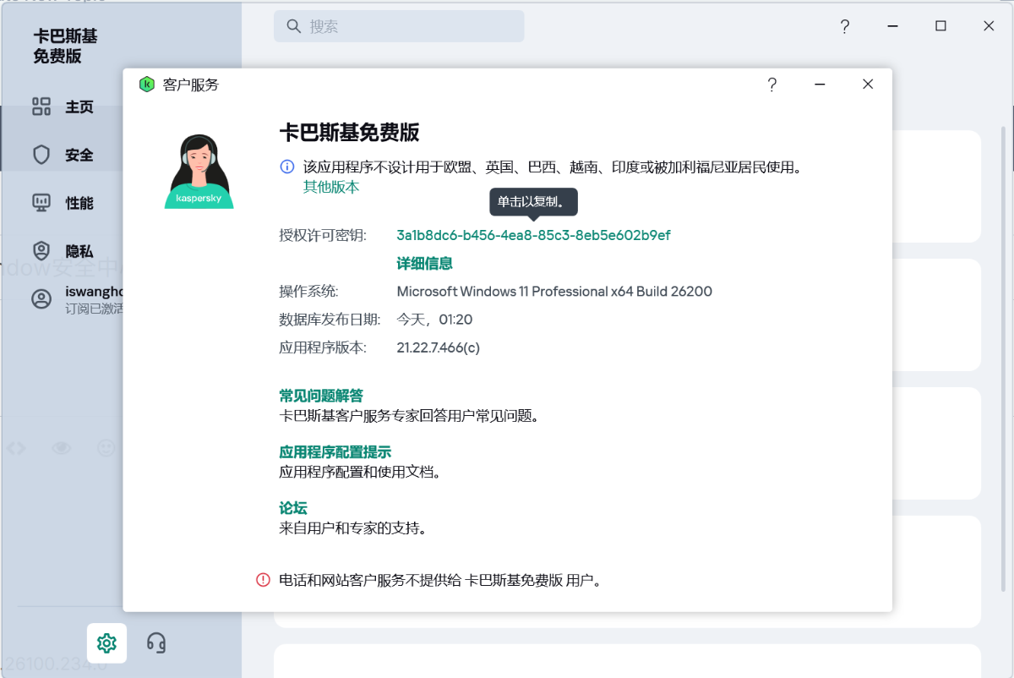Click the Performance monitor icon in sidebar

point(41,203)
